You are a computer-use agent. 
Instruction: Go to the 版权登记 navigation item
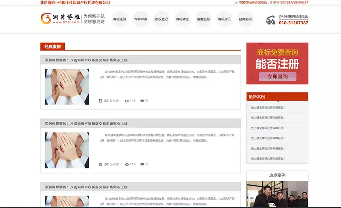pyautogui.click(x=162, y=19)
